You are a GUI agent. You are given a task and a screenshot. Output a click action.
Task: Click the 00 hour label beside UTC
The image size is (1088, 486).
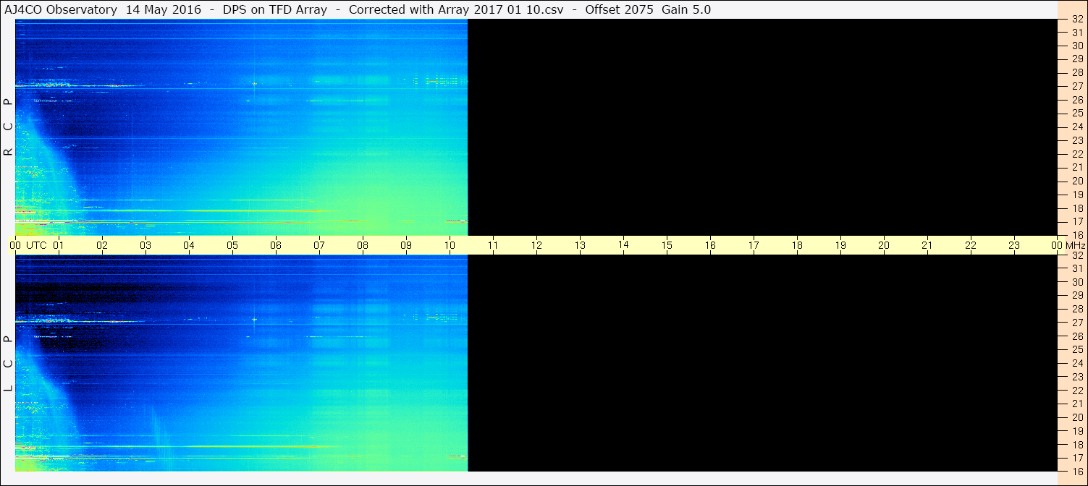click(15, 245)
